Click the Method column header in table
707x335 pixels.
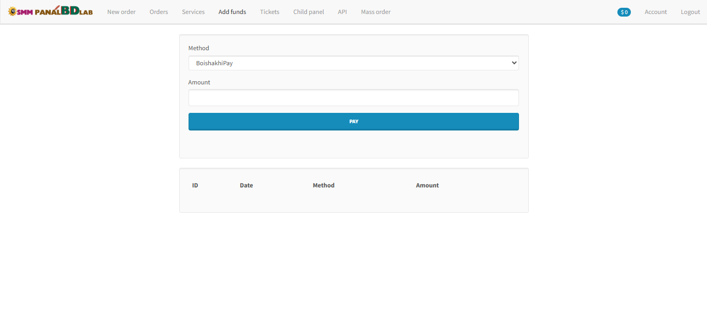pyautogui.click(x=323, y=185)
